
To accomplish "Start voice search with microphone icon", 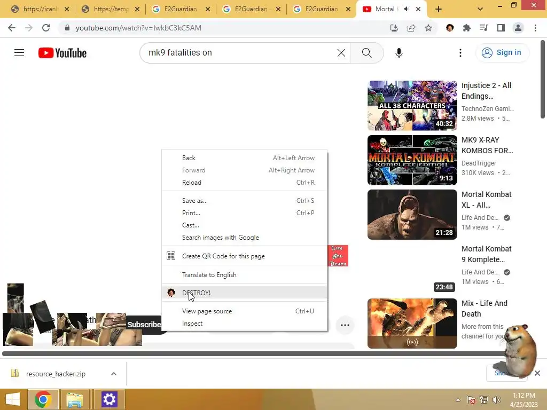I will tap(398, 53).
